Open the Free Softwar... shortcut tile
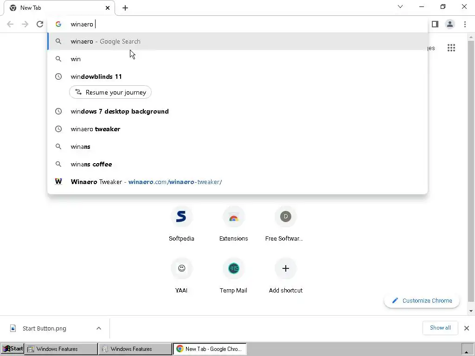 [x=285, y=224]
